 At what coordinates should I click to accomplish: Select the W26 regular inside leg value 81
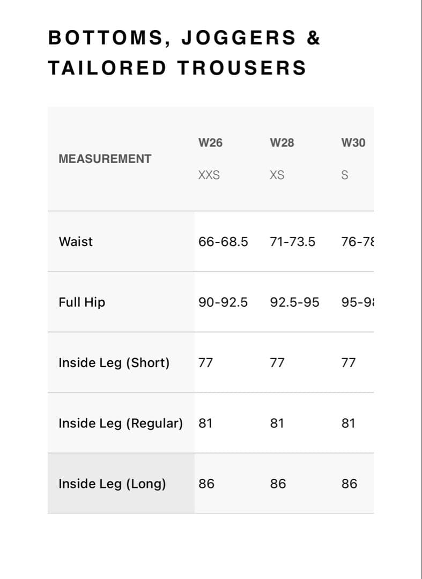pyautogui.click(x=205, y=423)
